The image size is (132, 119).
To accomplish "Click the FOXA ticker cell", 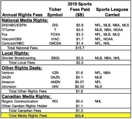I will (x=55, y=34).
